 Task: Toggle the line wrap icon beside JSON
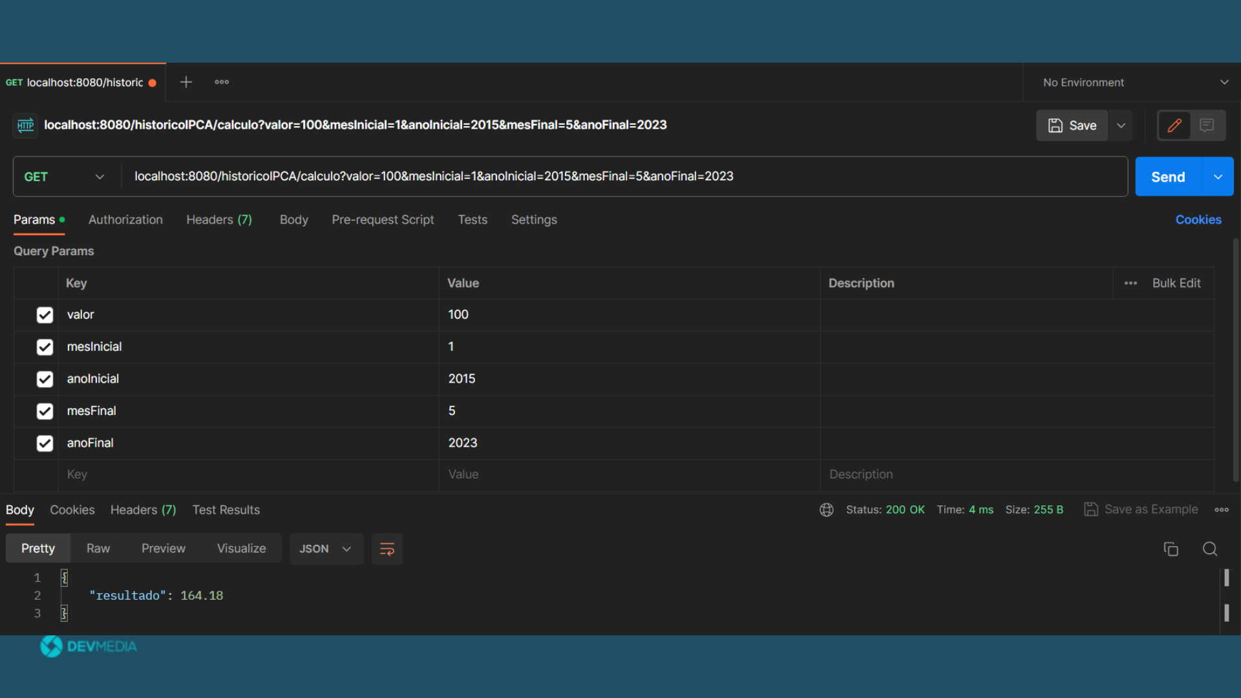387,549
